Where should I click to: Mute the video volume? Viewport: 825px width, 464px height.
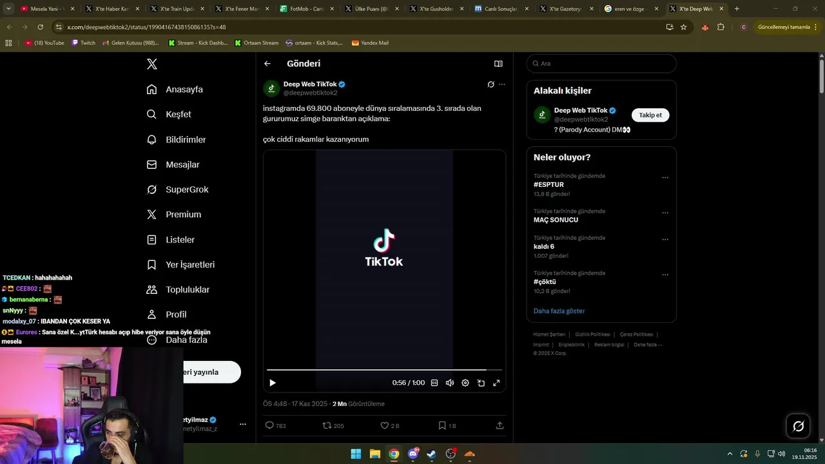point(450,383)
